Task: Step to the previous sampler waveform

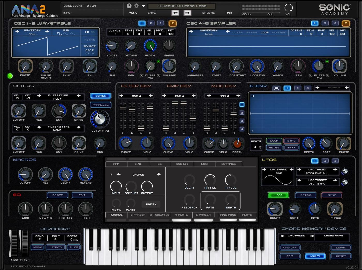Action: tap(191, 31)
